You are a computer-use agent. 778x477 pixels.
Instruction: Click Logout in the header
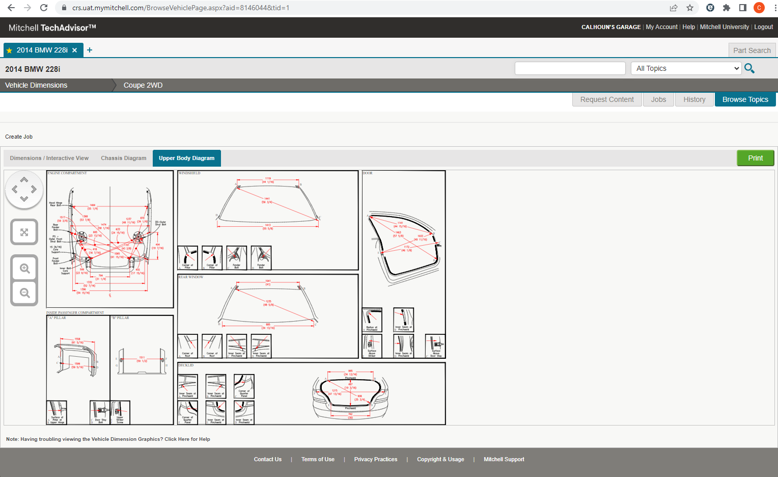tap(763, 27)
